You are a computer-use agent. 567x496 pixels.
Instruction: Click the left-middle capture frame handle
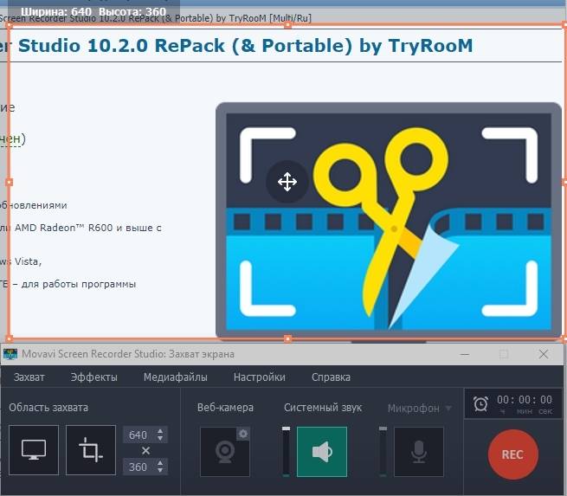(x=10, y=182)
